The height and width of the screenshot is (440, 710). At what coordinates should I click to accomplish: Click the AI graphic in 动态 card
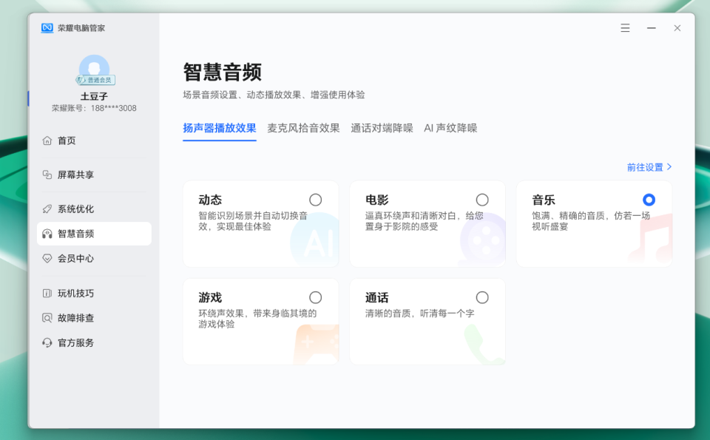pyautogui.click(x=315, y=240)
